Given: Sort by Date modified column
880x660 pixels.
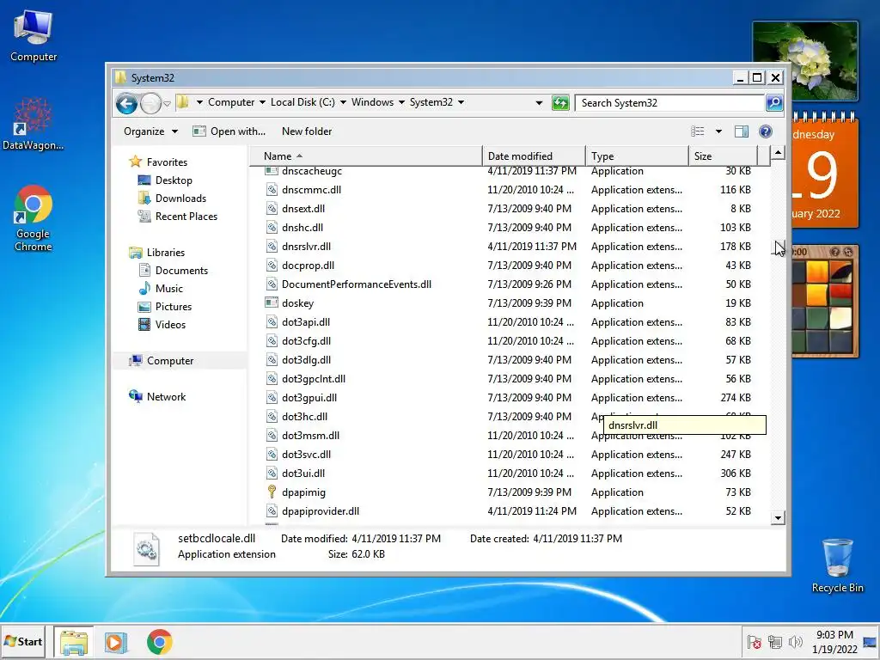Looking at the screenshot, I should (534, 156).
